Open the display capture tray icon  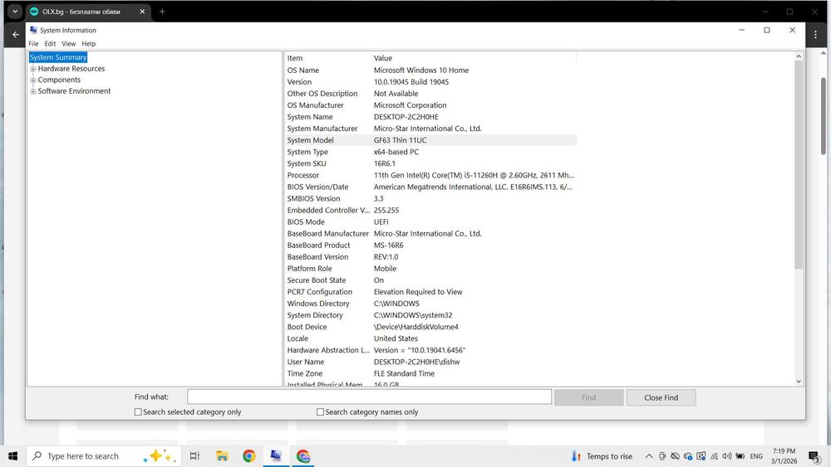[x=701, y=456]
